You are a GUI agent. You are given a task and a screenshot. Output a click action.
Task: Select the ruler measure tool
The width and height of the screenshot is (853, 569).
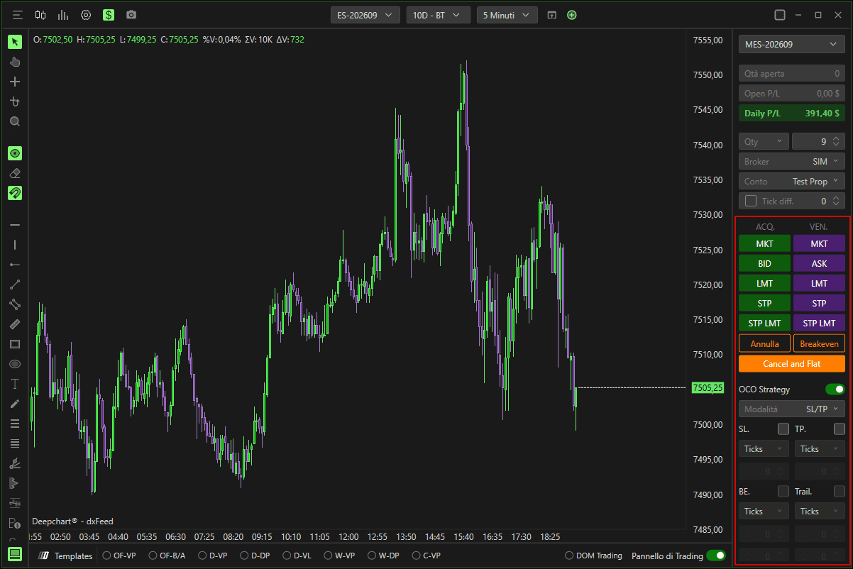tap(15, 324)
